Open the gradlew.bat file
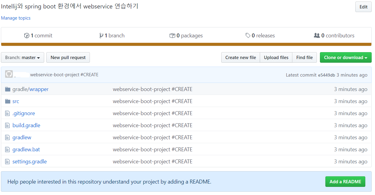The height and width of the screenshot is (195, 375). pyautogui.click(x=26, y=149)
